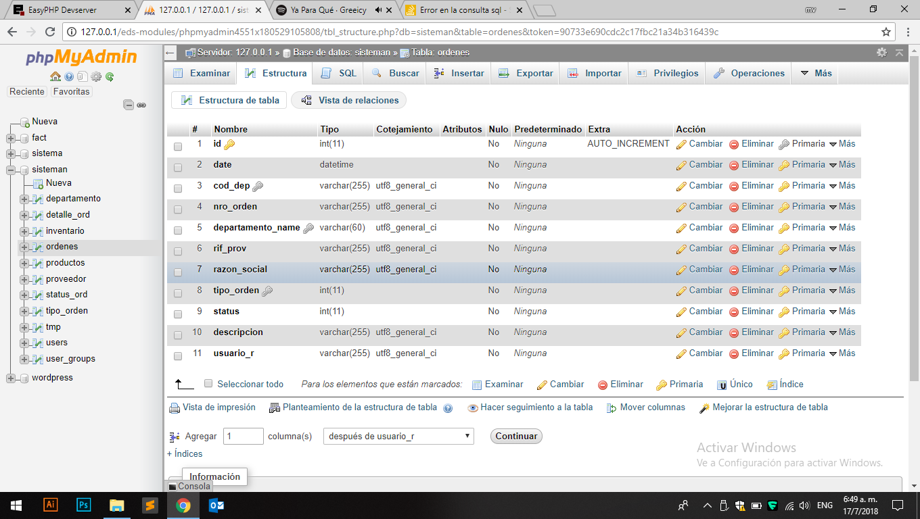
Task: Switch to SQL tab
Action: [339, 73]
